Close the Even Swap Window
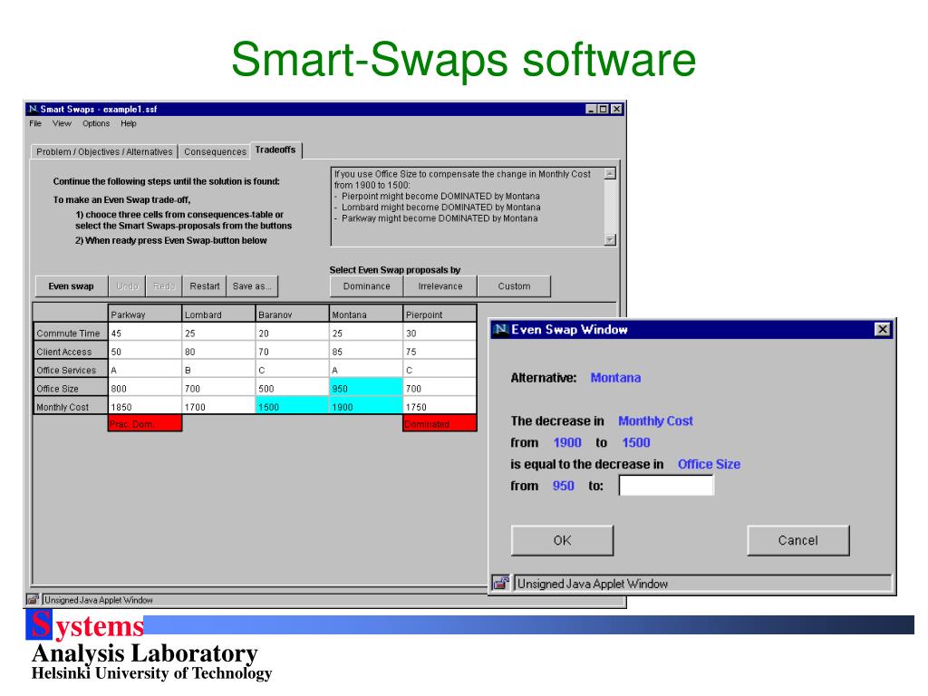The image size is (928, 696). click(883, 329)
